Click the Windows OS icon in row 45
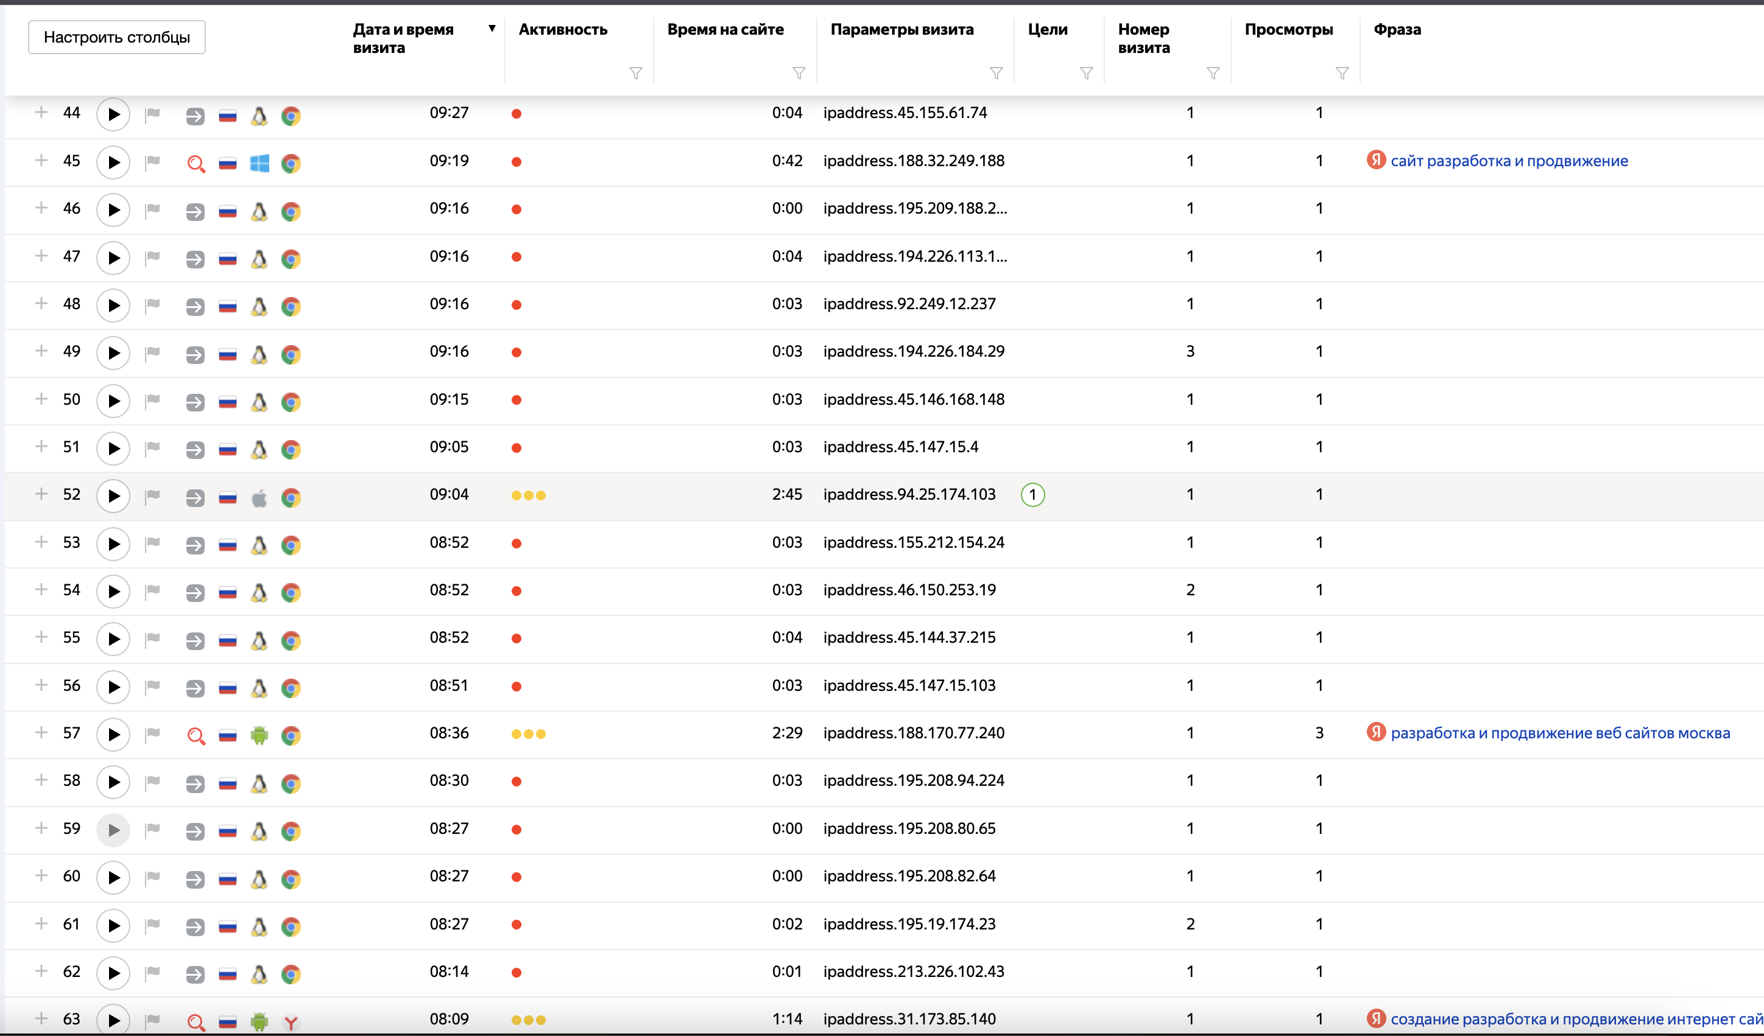The width and height of the screenshot is (1764, 1036). tap(259, 164)
